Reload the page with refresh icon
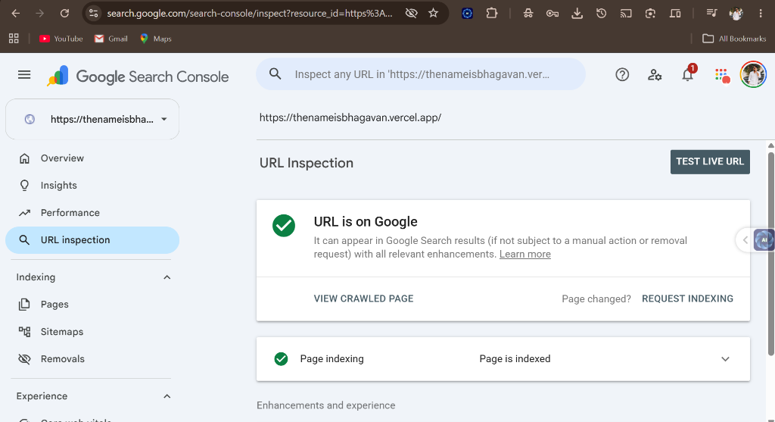The height and width of the screenshot is (422, 775). coord(64,14)
